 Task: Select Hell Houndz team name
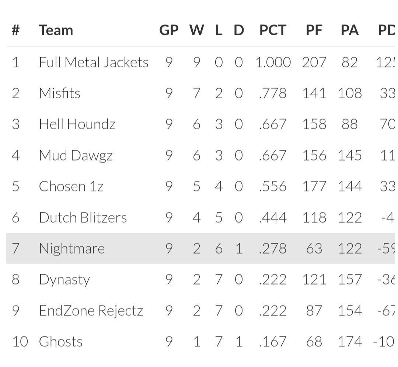tap(77, 124)
